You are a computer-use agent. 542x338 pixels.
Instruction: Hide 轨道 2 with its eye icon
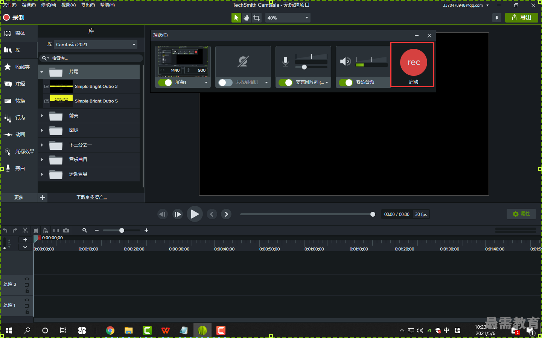pos(27,279)
